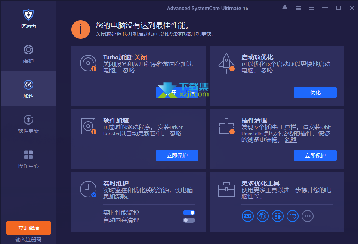The width and height of the screenshot is (358, 244).
Task: Open the 维护 maintenance section
Action: click(x=28, y=54)
